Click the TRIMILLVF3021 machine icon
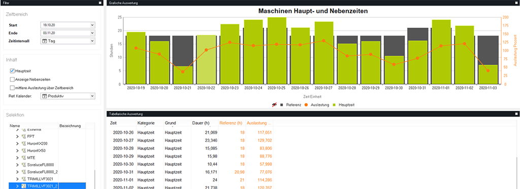 coord(23,179)
